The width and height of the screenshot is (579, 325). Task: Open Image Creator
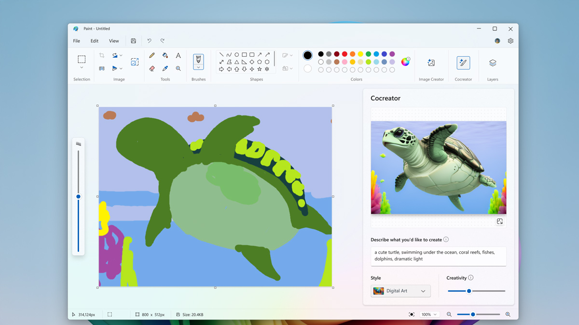click(431, 63)
